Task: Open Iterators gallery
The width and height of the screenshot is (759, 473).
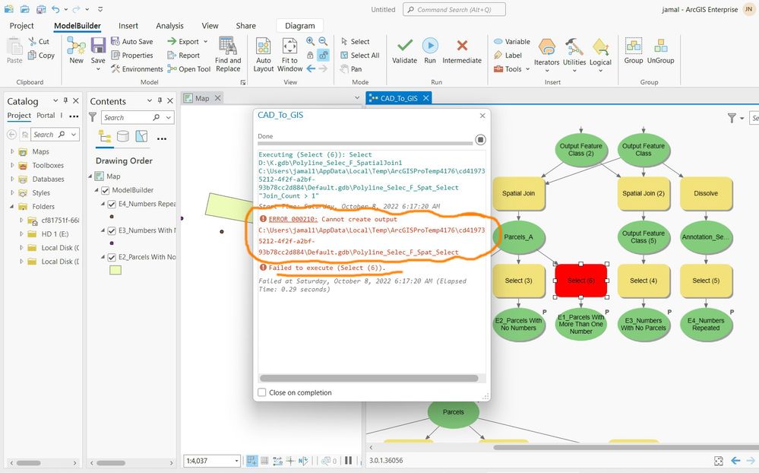Action: click(546, 54)
